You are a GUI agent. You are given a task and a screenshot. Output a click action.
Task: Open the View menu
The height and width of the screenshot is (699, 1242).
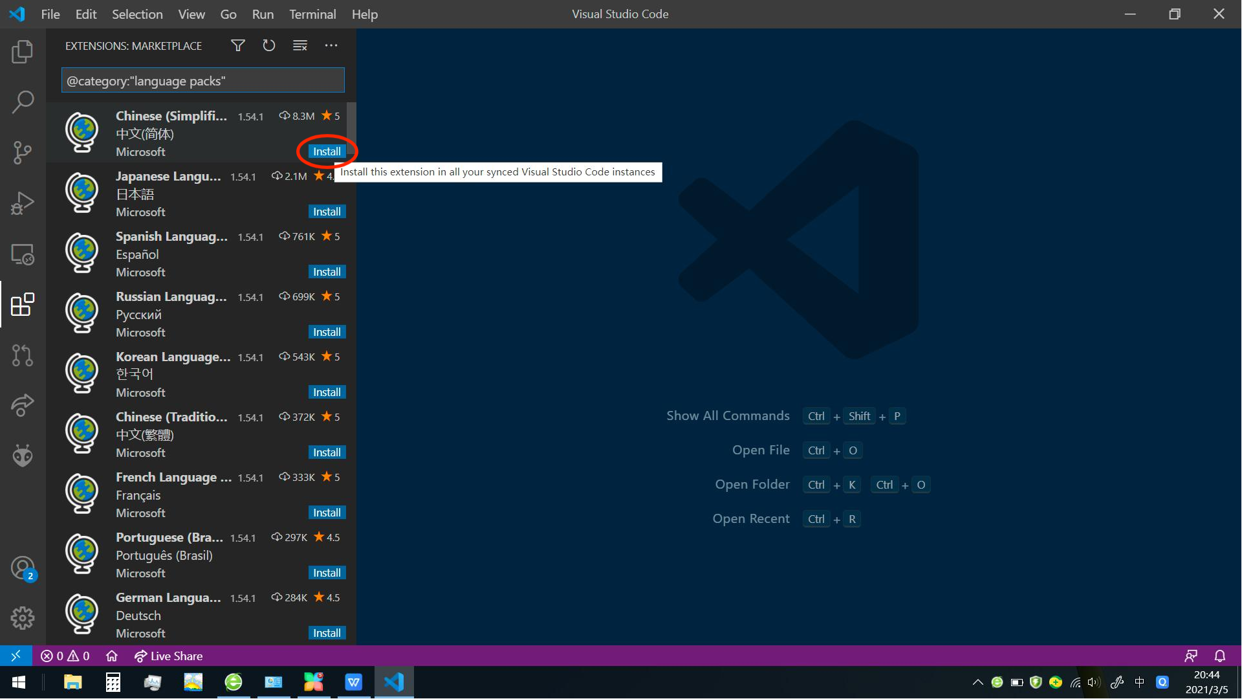click(x=191, y=14)
